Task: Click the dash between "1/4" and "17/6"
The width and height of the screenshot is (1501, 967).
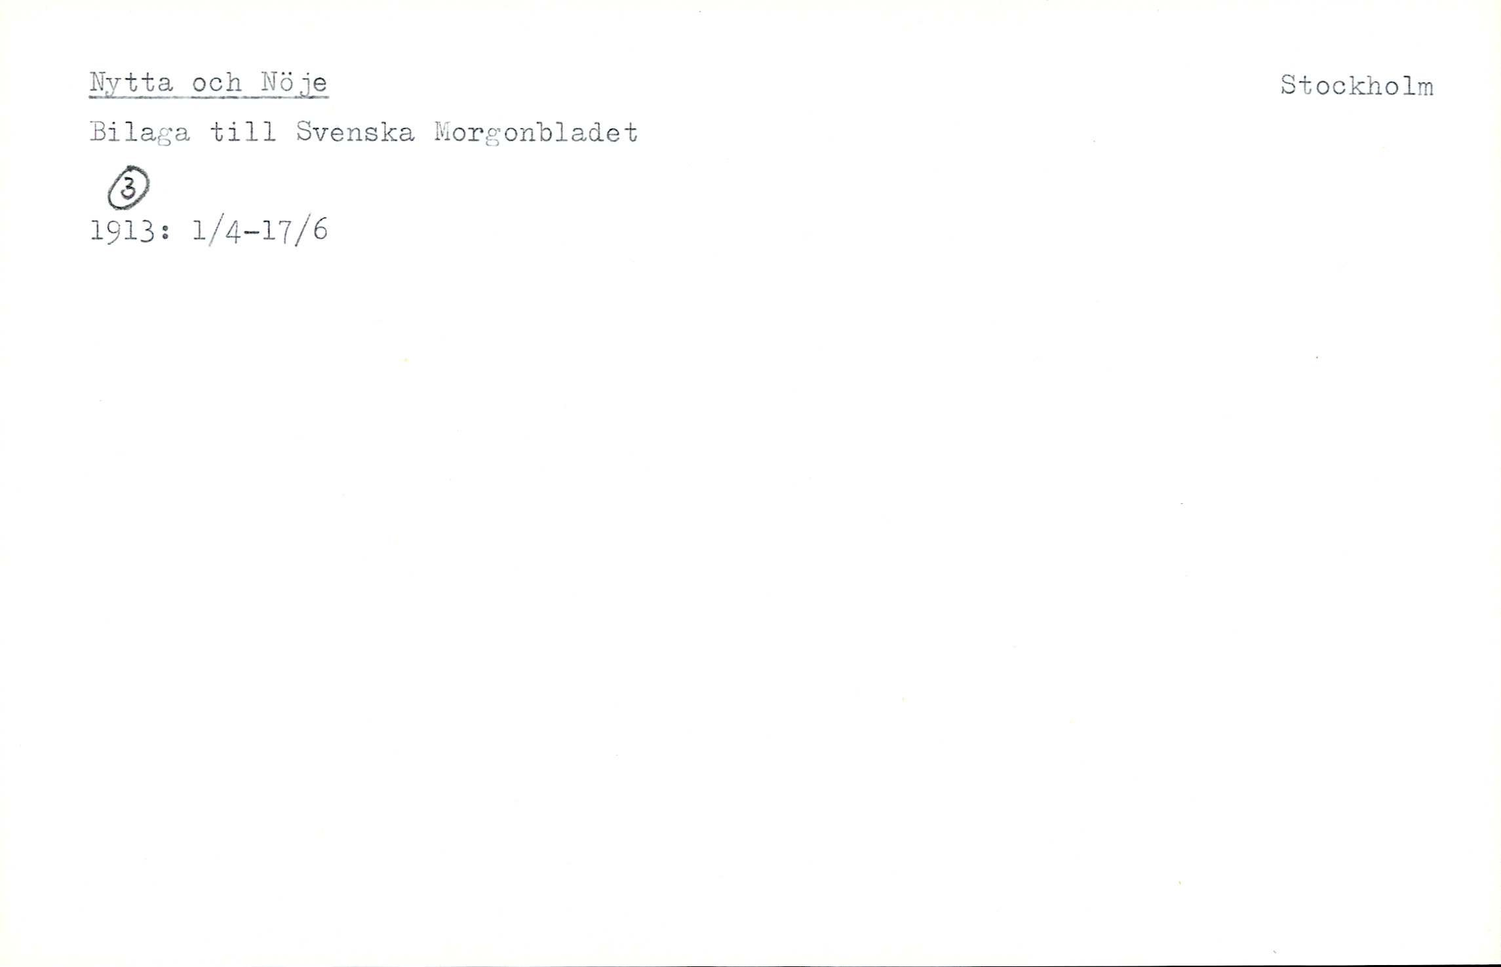Action: [251, 233]
